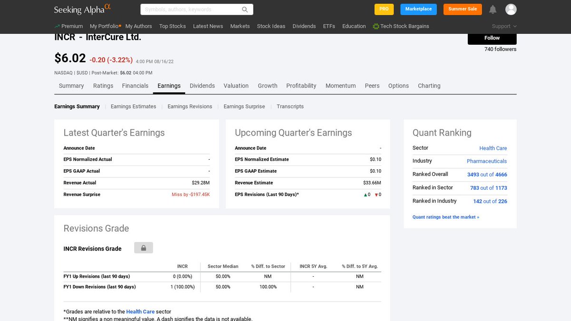Screen dimensions: 571x321
Task: Switch to the Profitability tab
Action: [301, 86]
